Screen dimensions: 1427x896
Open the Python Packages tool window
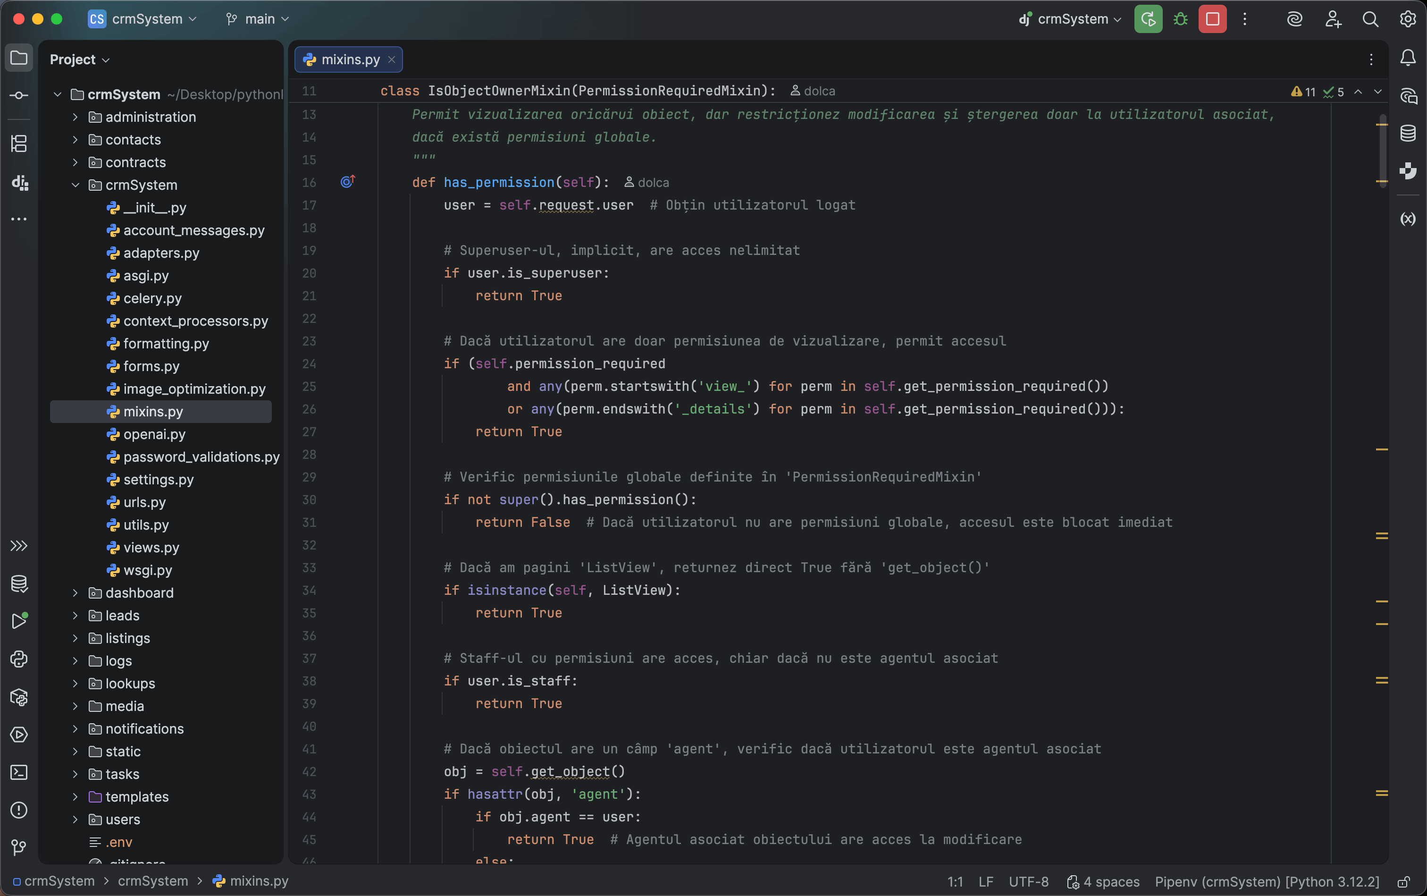point(19,697)
